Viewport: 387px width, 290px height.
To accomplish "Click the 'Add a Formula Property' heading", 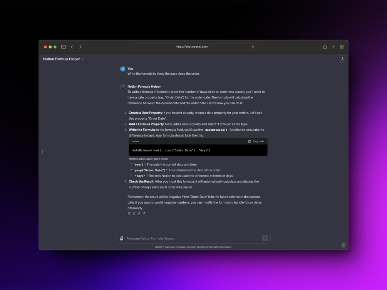I will (x=146, y=124).
